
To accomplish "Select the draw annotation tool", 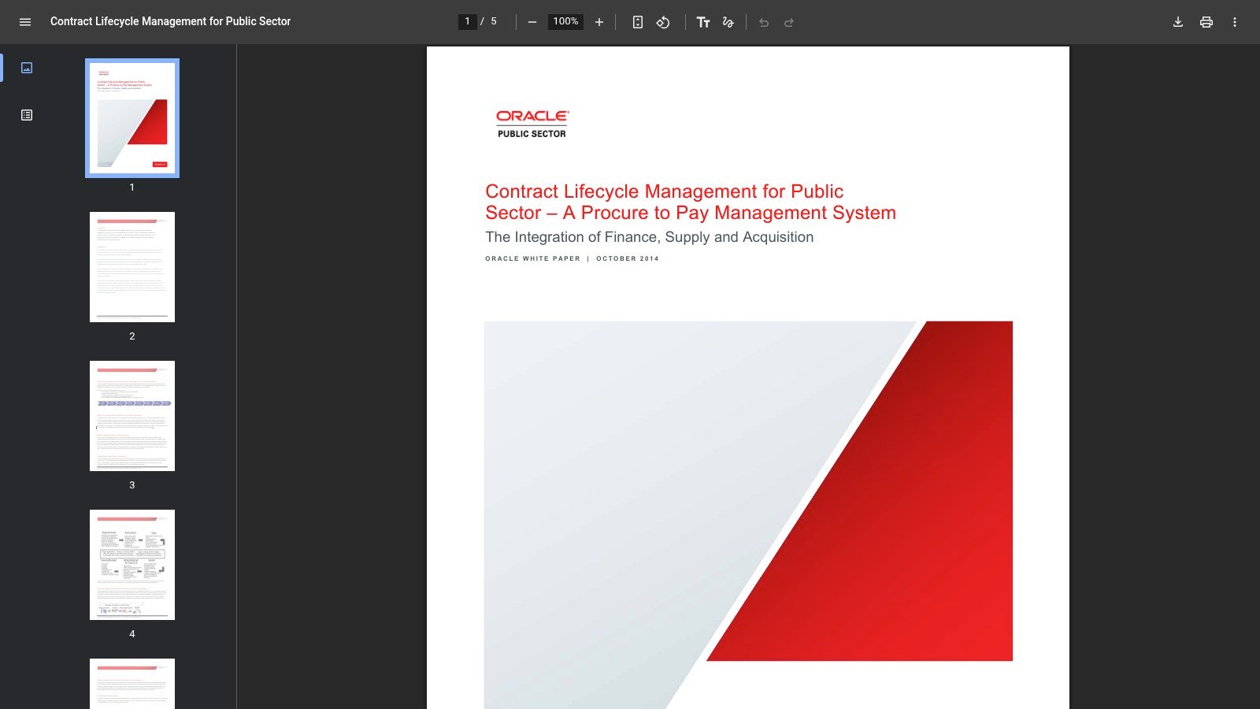I will pos(728,22).
